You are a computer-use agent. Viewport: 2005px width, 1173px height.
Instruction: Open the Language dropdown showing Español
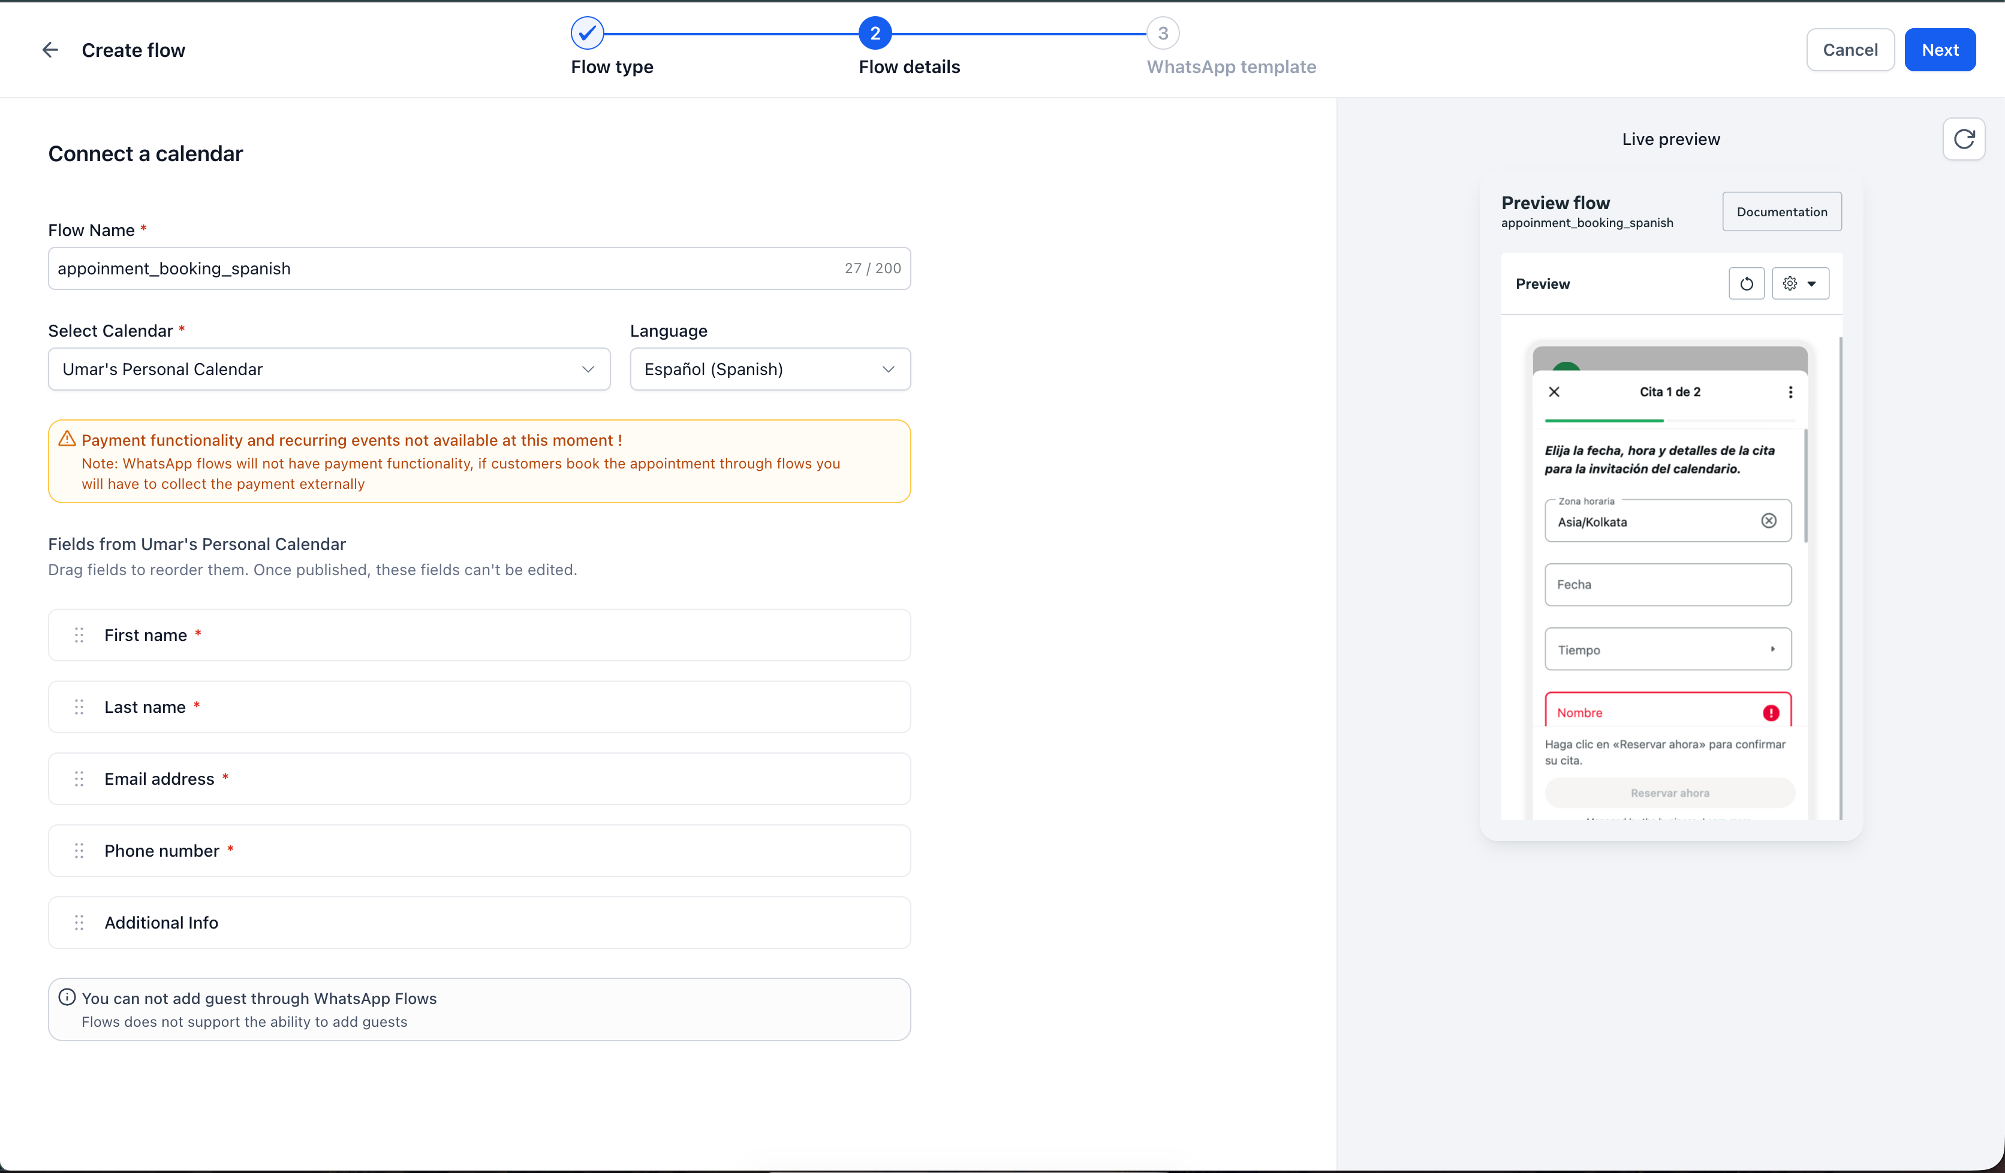coord(770,369)
